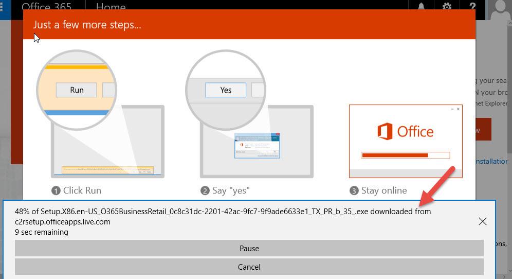The image size is (512, 279).
Task: Click the Run button illustration
Action: point(77,90)
